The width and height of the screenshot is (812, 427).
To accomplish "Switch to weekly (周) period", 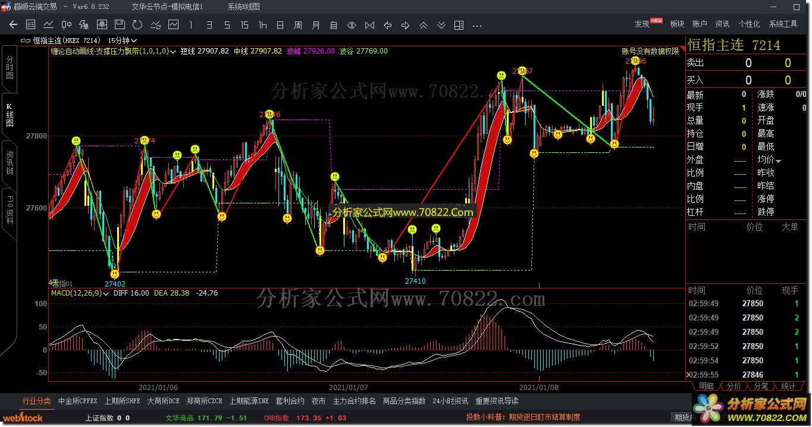I will click(298, 25).
